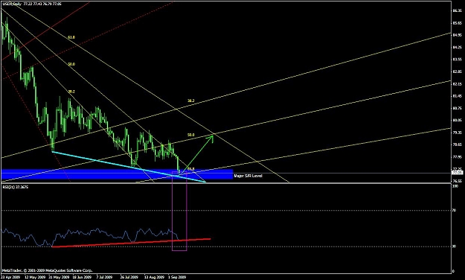Click the 26 Jul 2009 date label
The width and height of the screenshot is (465, 280).
tap(129, 277)
